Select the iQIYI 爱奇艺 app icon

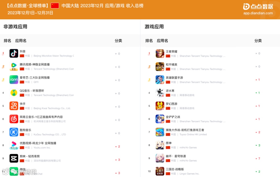pyautogui.click(x=14, y=80)
